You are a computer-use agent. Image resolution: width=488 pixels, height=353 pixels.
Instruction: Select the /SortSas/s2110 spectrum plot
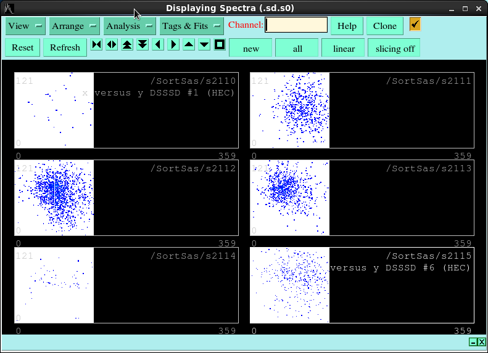[126, 110]
